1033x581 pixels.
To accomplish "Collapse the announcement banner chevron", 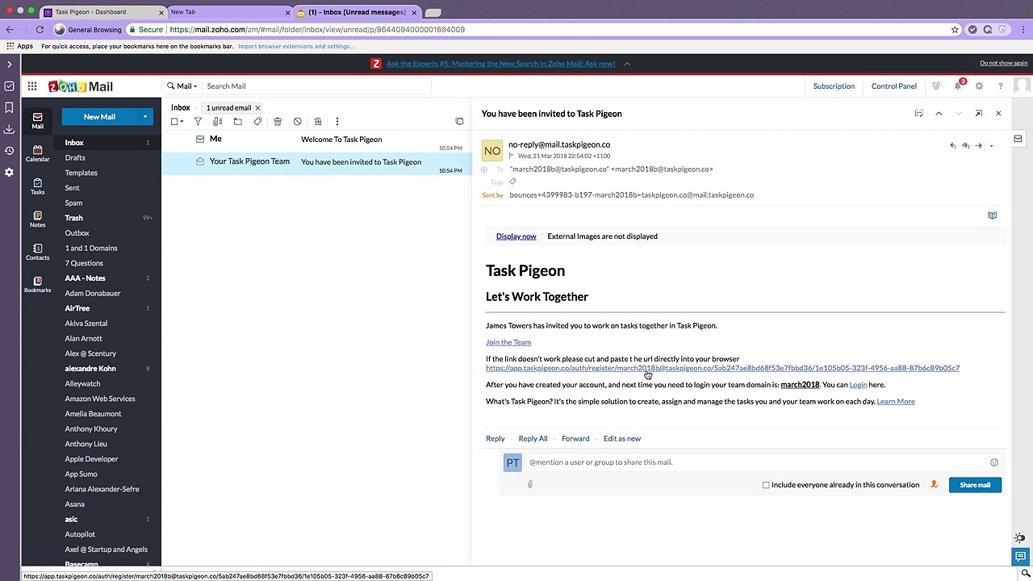I will [x=627, y=64].
